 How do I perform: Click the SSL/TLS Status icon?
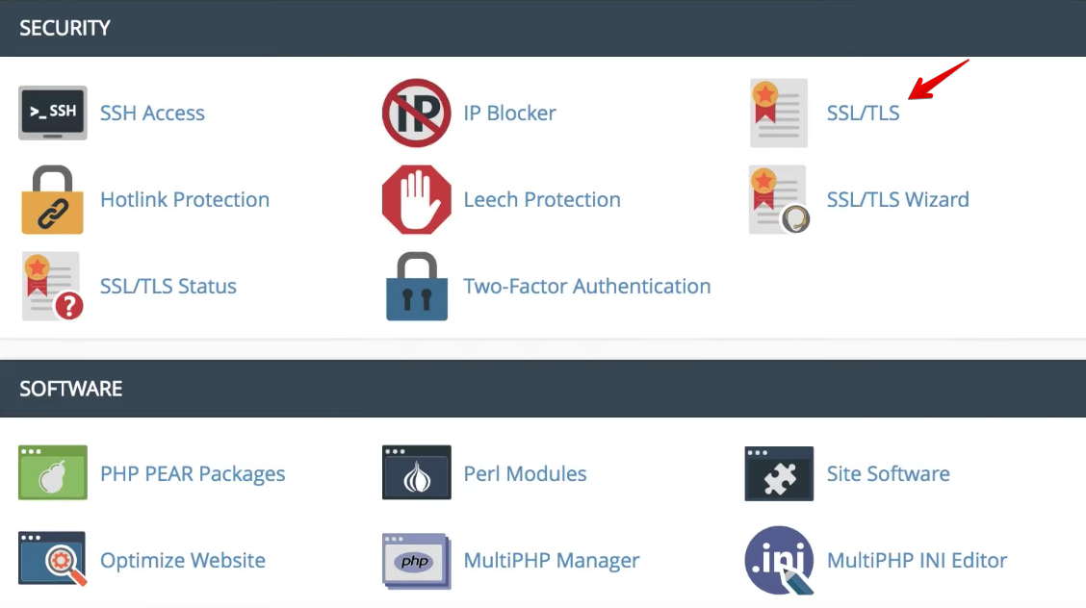point(53,287)
